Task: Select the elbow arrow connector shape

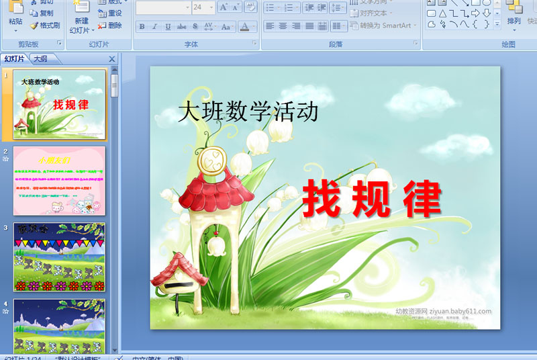Action: pyautogui.click(x=464, y=13)
